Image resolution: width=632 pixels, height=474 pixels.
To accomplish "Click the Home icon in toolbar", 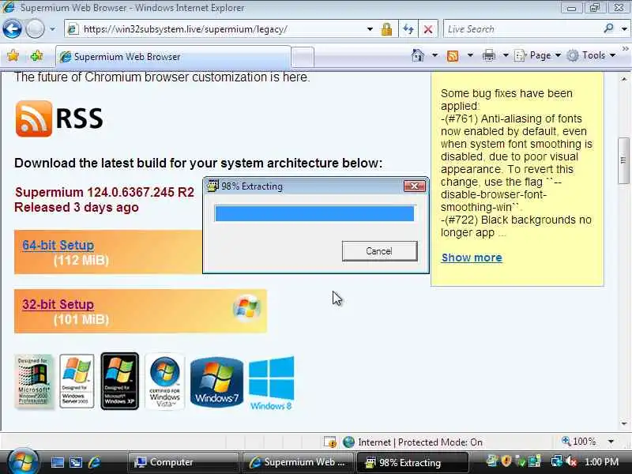I will [418, 55].
